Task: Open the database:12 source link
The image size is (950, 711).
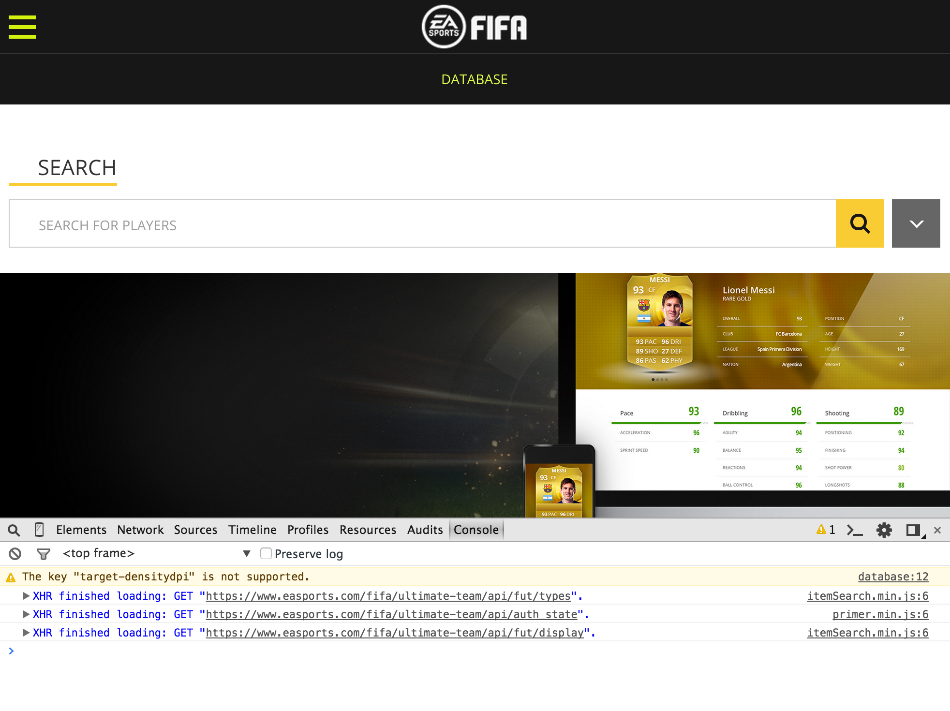Action: click(x=893, y=577)
